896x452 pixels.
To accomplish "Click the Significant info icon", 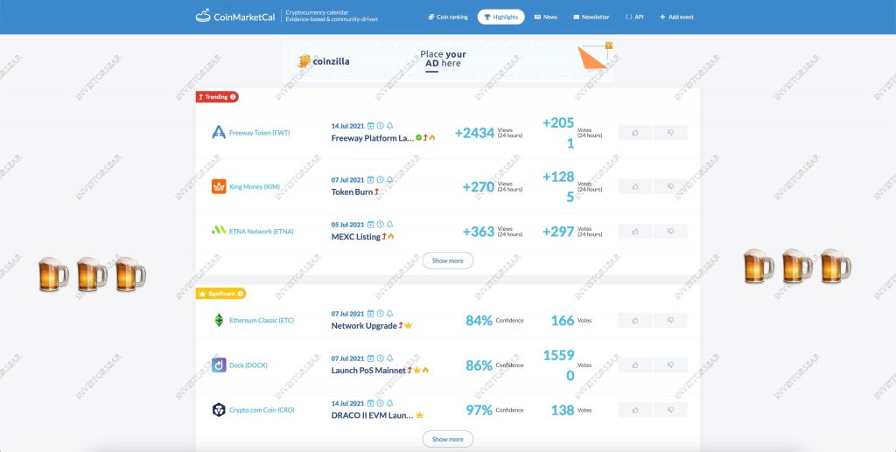I will pyautogui.click(x=241, y=294).
